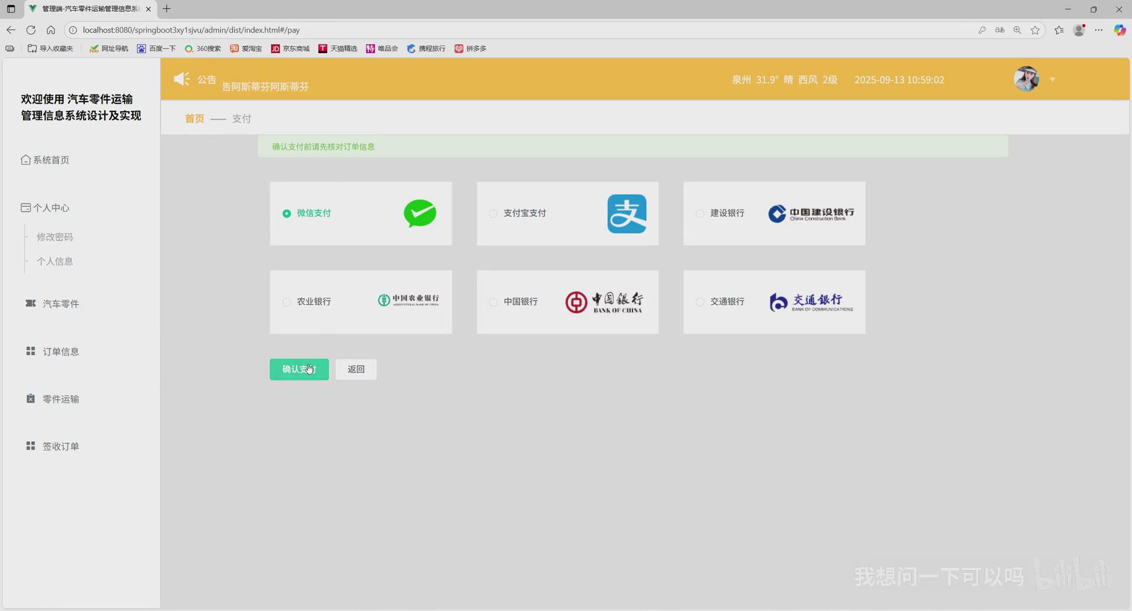Open the 网址导航 bookmark
Screen dimensions: 1132x611
(x=109, y=48)
